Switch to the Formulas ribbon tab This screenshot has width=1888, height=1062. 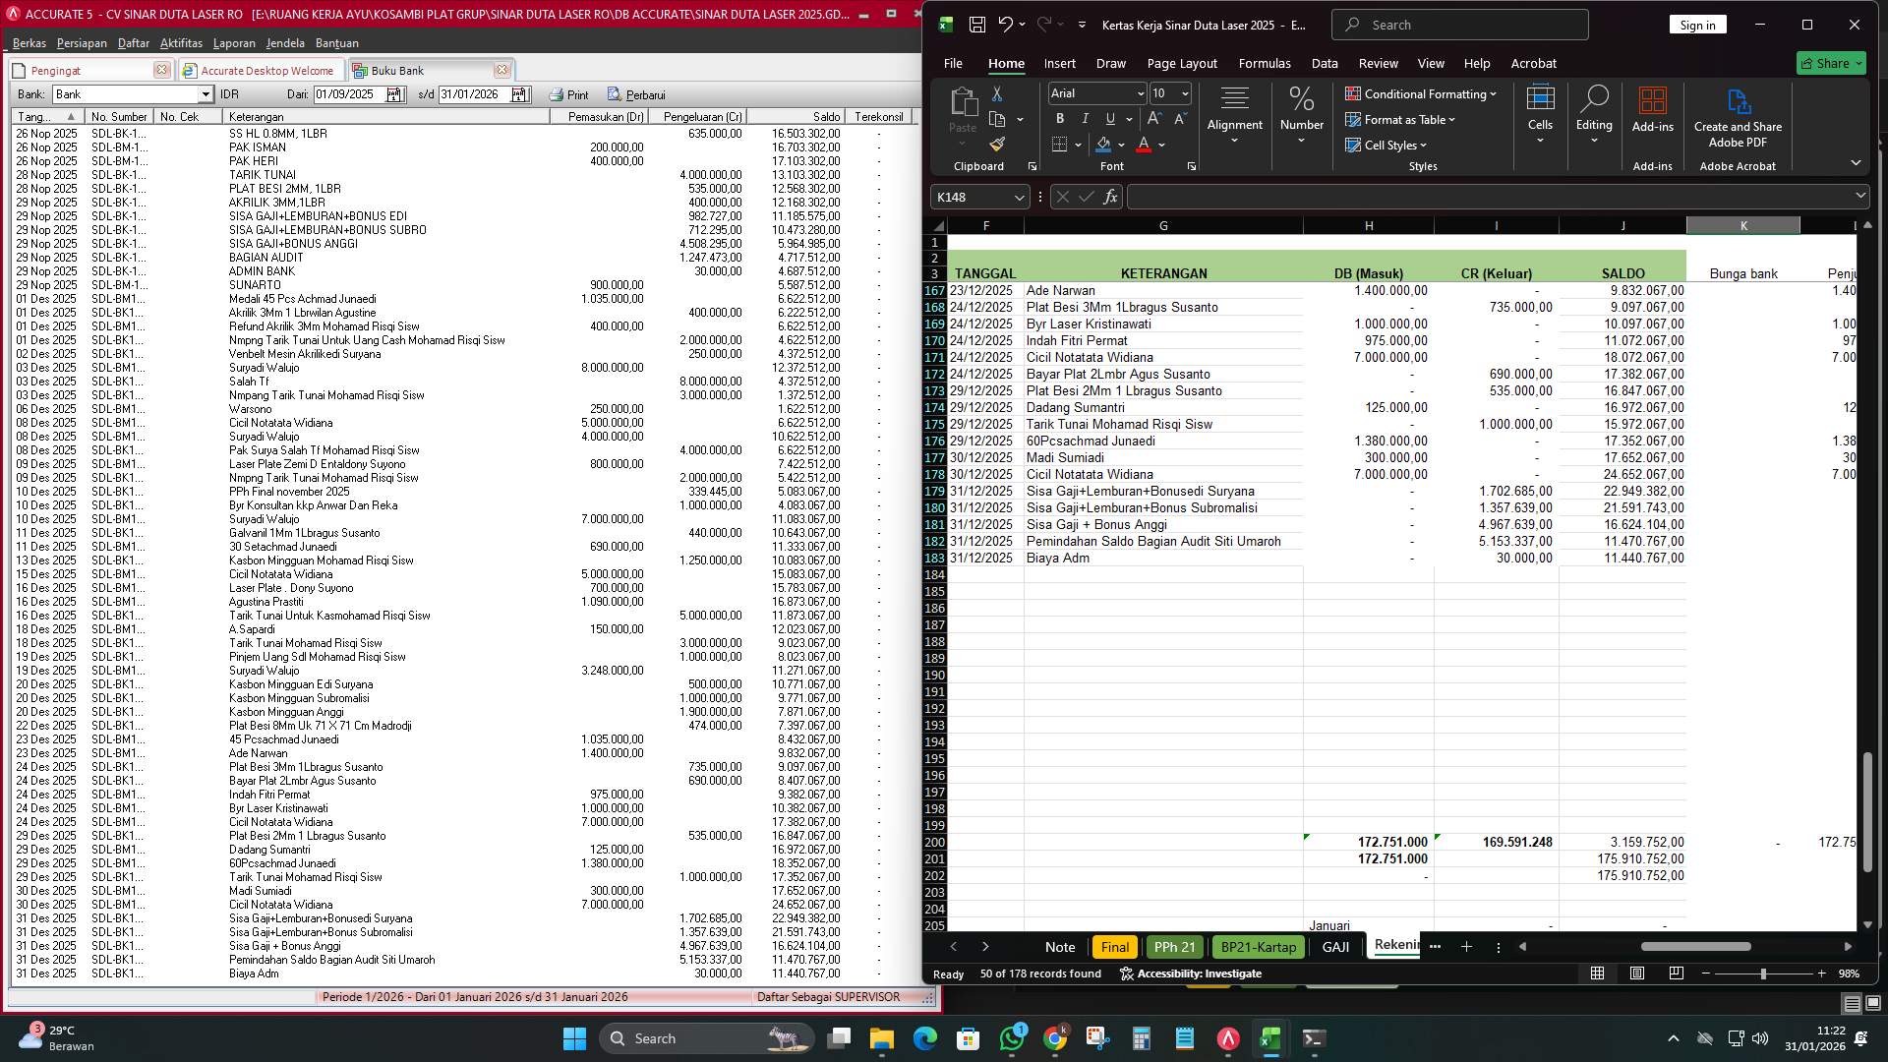[x=1265, y=63]
